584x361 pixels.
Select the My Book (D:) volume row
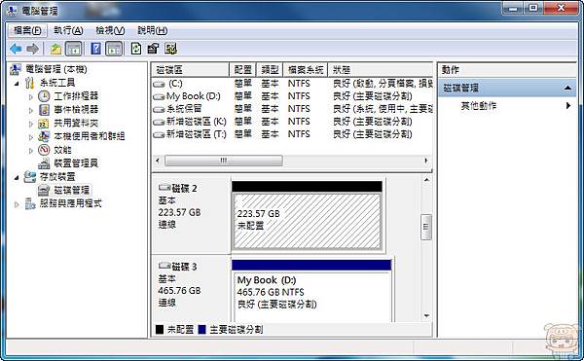click(x=293, y=96)
